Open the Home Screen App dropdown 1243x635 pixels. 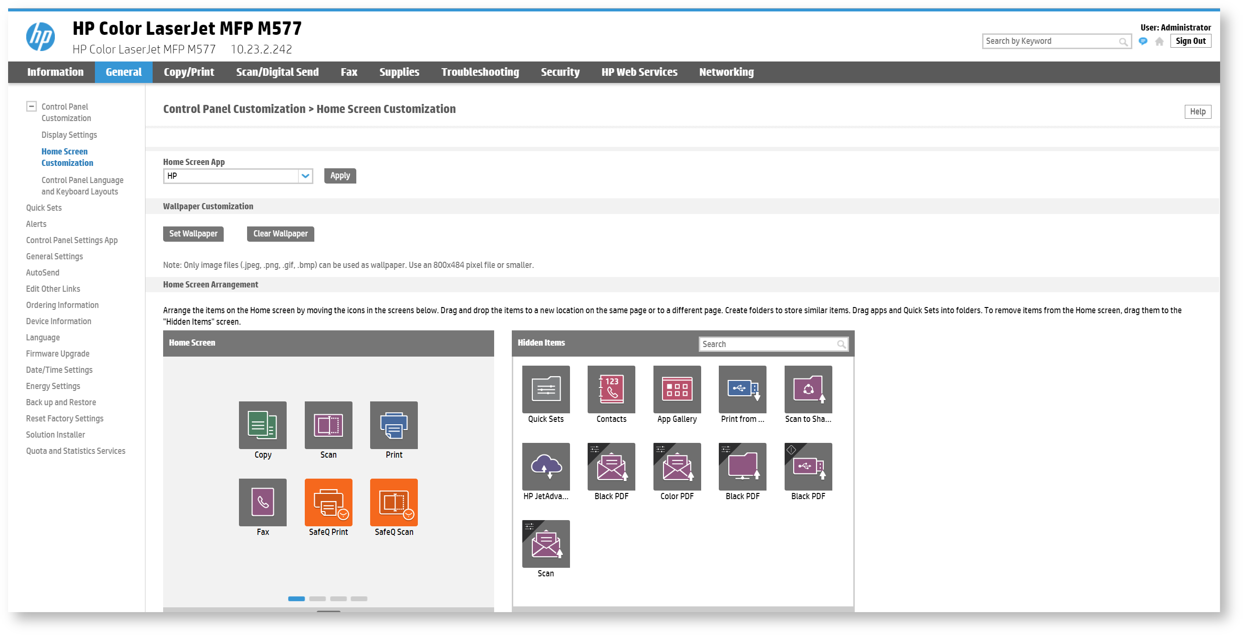(x=238, y=176)
